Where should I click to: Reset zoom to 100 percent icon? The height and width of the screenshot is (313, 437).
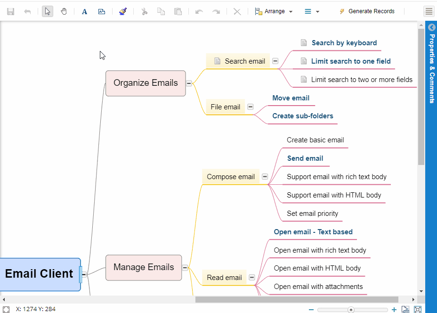click(405, 309)
